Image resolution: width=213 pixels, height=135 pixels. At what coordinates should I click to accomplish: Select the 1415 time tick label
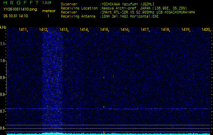pyautogui.click(x=104, y=30)
